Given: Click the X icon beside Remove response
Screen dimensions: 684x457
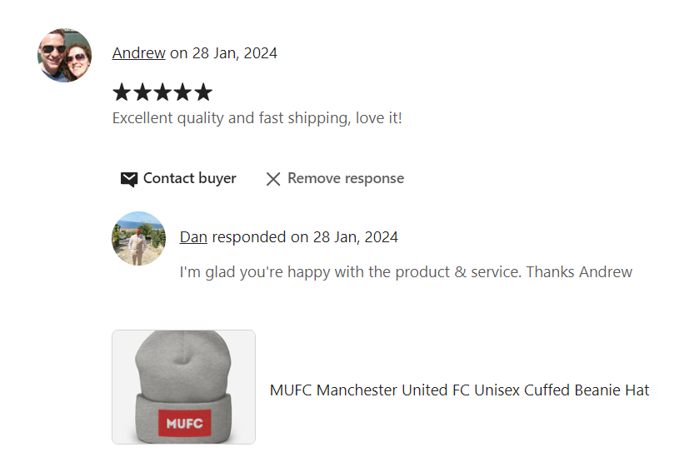Looking at the screenshot, I should (273, 179).
